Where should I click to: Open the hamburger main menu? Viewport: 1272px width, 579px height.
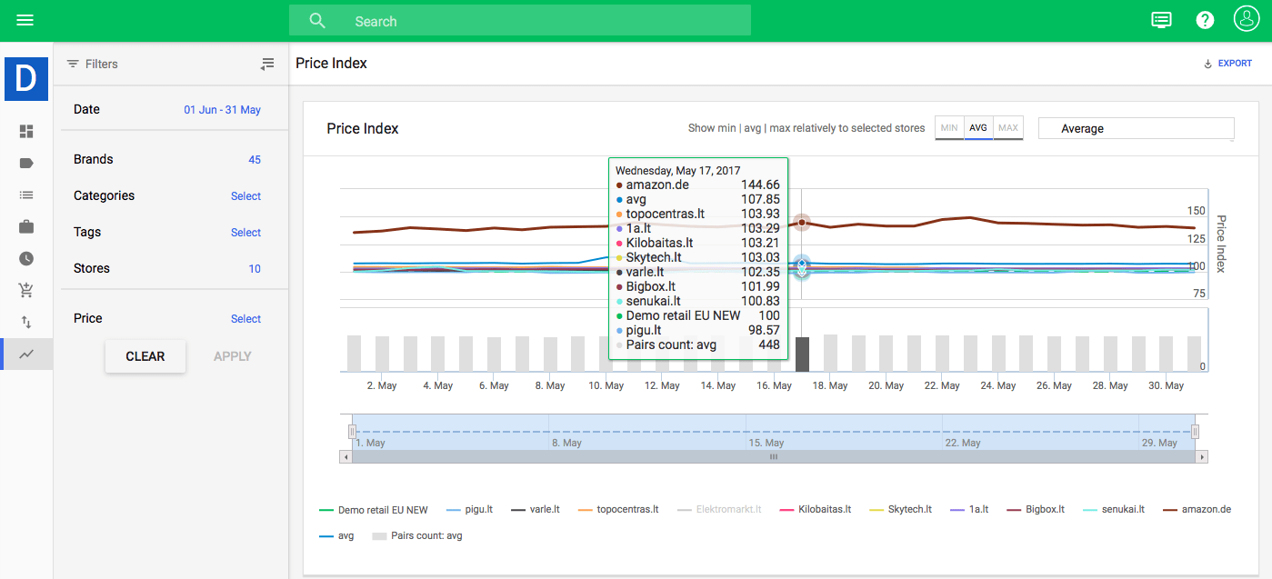(25, 20)
